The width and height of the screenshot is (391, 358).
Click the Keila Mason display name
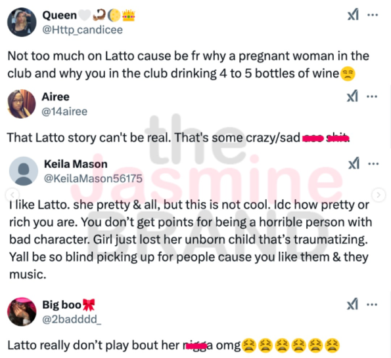coord(76,164)
